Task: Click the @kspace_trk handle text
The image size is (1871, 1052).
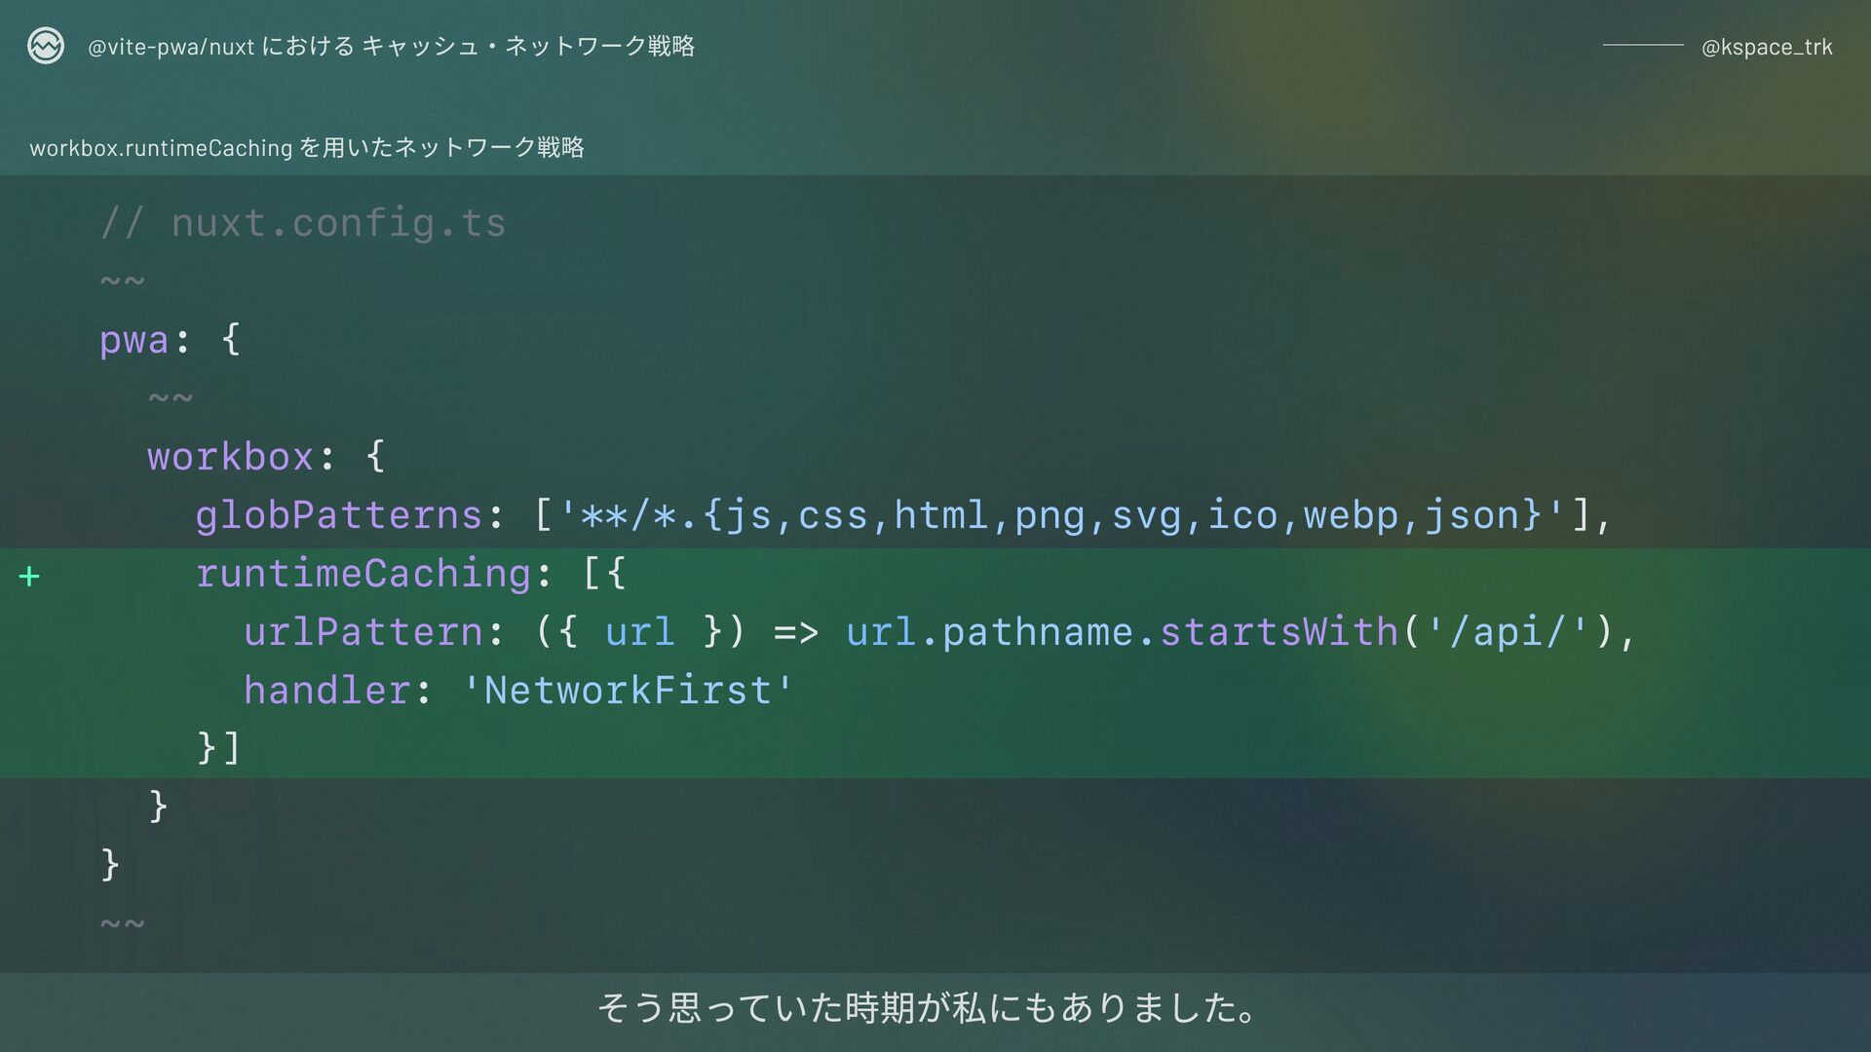Action: (x=1767, y=47)
